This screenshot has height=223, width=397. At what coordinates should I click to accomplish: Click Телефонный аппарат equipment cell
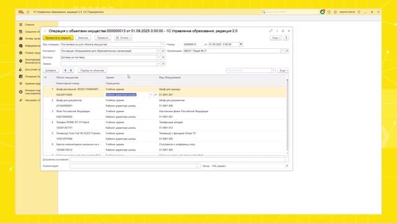tap(171, 123)
